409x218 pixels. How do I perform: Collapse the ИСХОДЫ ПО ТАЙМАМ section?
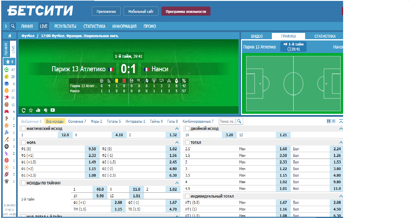177,183
